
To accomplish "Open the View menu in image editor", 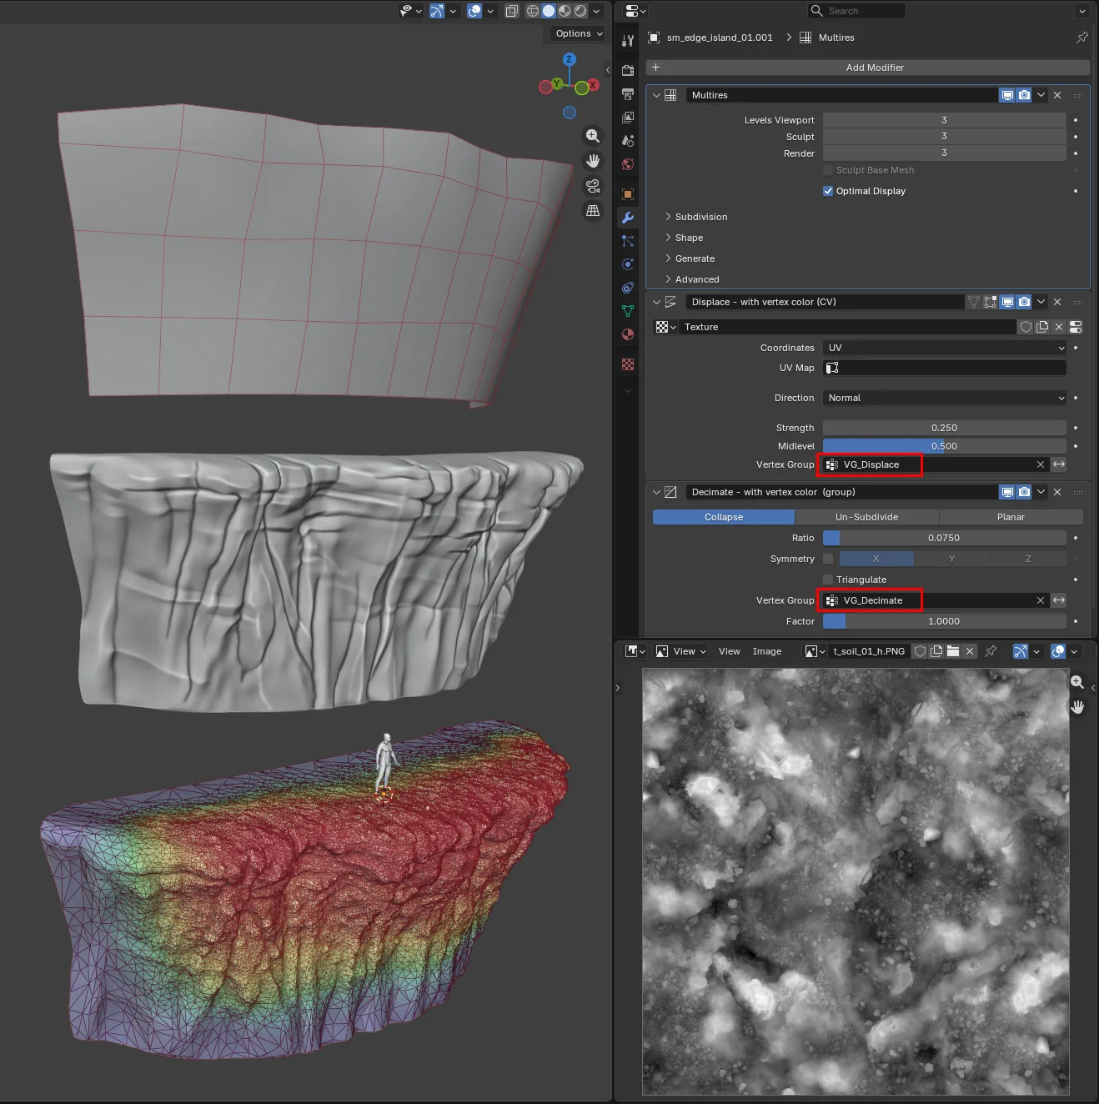I will pyautogui.click(x=730, y=651).
